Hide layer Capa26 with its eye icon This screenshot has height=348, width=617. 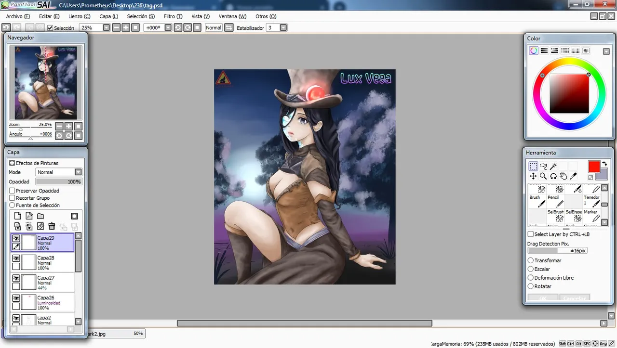click(16, 298)
